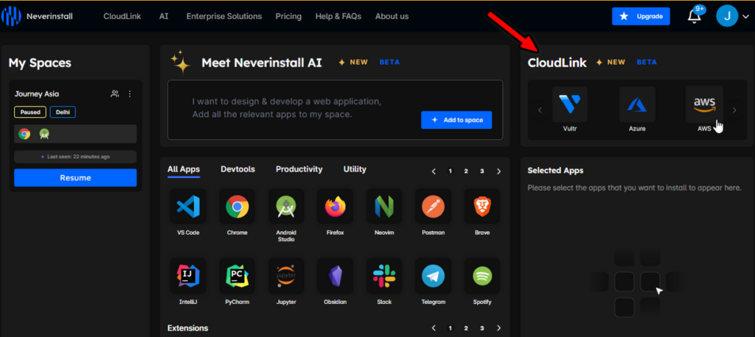755x337 pixels.
Task: Click Android Studio icon inside Journey Asia space
Action: [44, 134]
